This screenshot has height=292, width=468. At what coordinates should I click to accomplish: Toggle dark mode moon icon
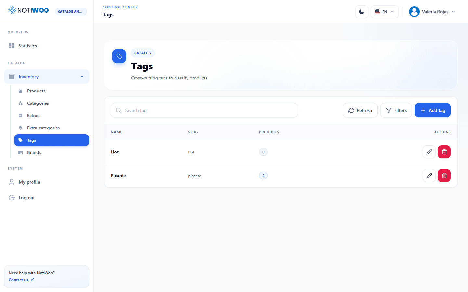362,12
